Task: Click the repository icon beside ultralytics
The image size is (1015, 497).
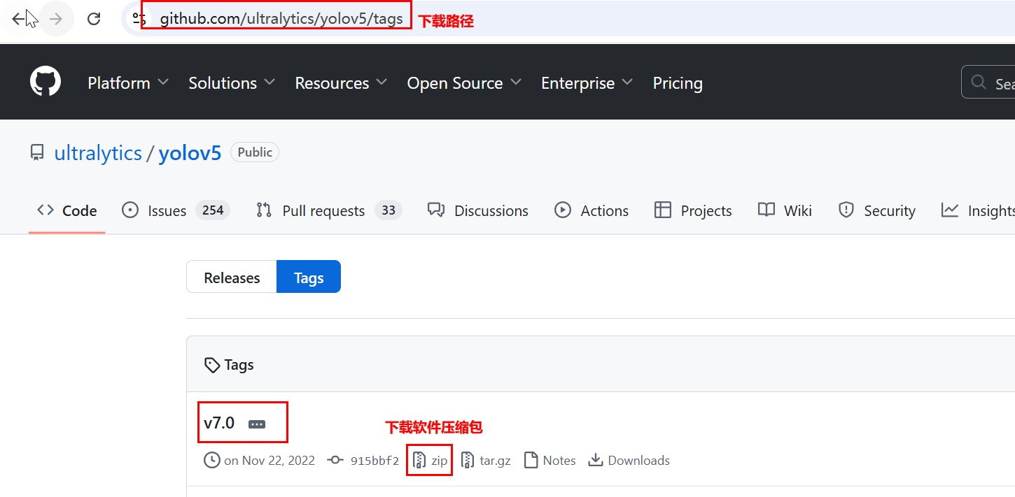Action: (x=37, y=152)
